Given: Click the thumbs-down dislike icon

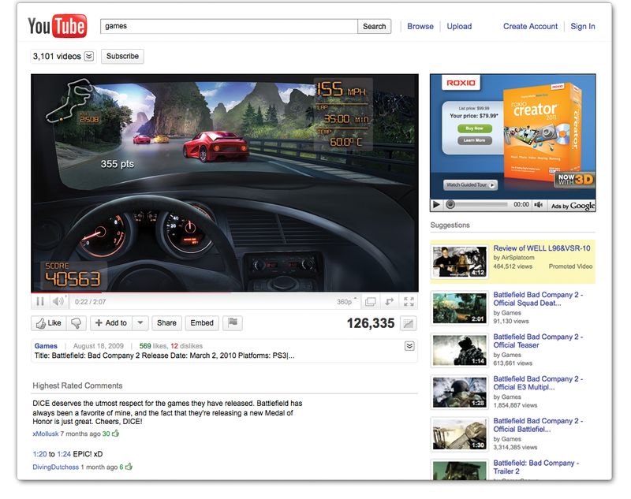Looking at the screenshot, I should tap(76, 323).
